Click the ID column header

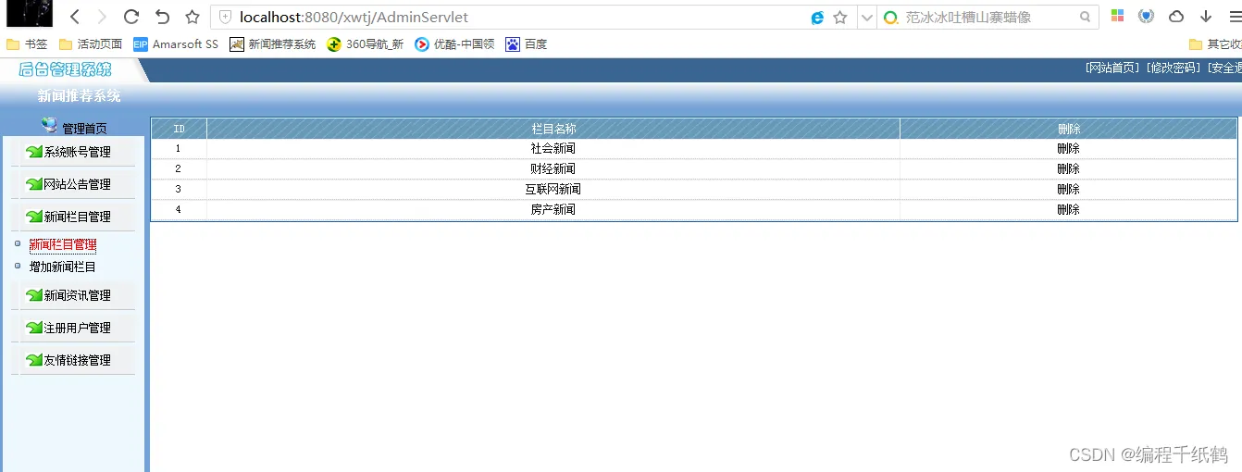179,129
